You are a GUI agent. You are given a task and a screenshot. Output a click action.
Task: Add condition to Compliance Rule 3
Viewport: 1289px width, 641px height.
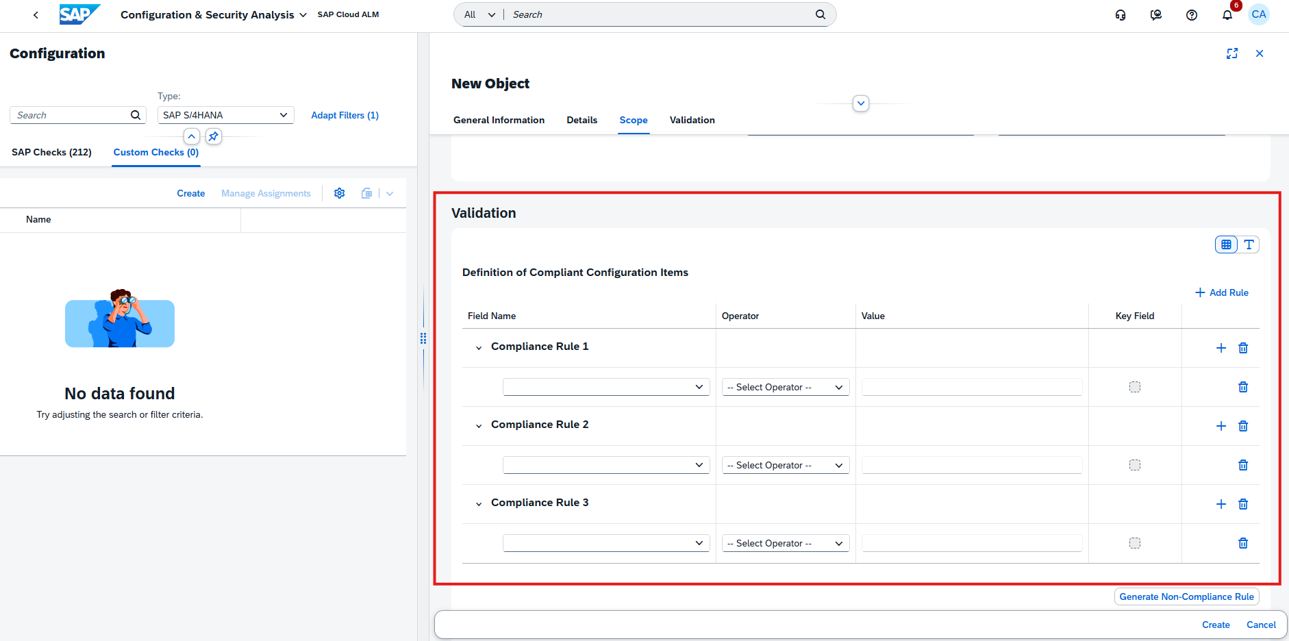[1221, 504]
